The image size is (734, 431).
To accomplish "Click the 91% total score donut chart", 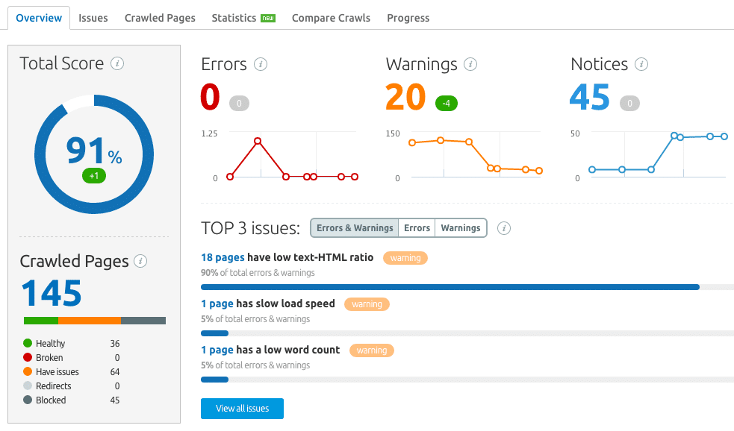I will click(94, 154).
